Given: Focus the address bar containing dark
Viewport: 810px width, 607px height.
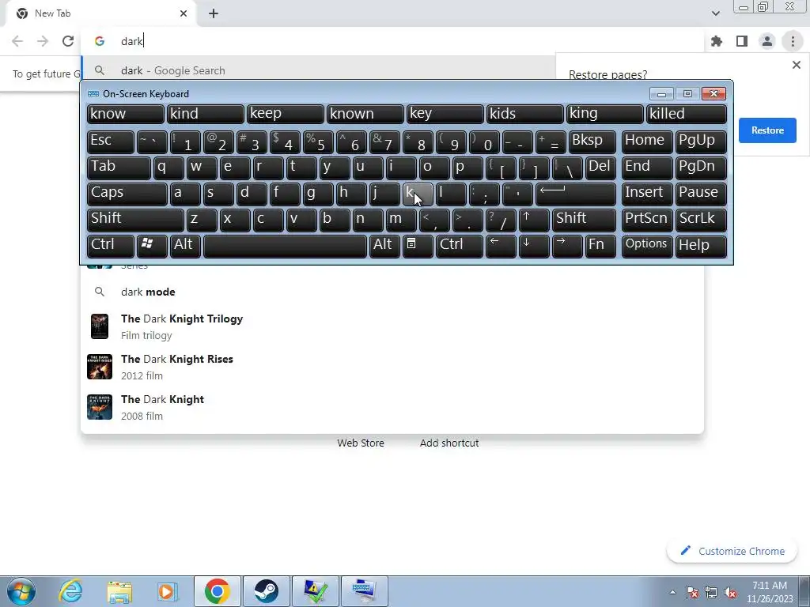Looking at the screenshot, I should coord(392,41).
